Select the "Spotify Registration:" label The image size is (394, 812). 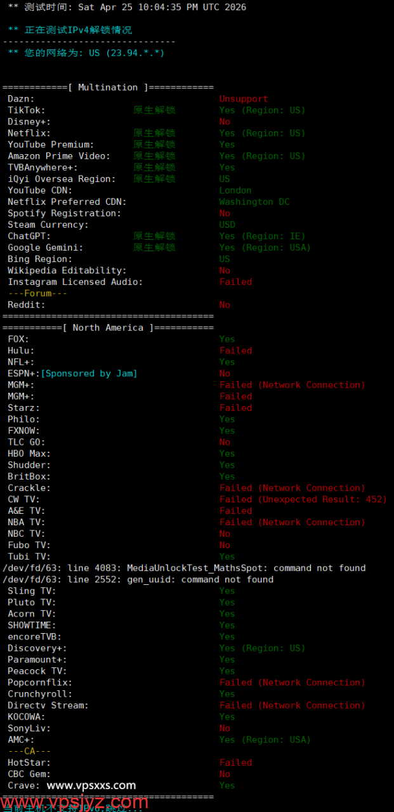64,213
